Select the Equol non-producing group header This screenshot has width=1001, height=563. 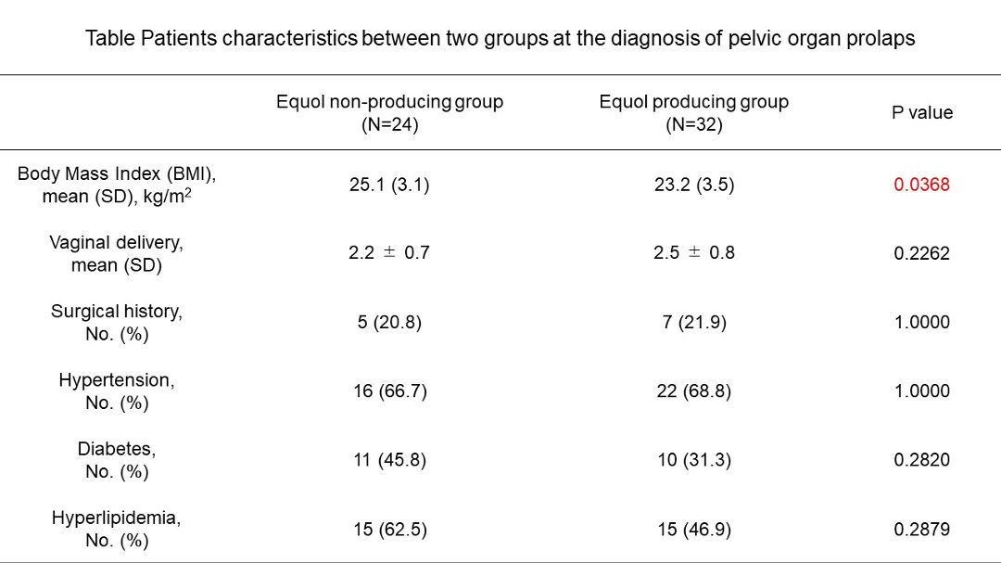pos(389,113)
